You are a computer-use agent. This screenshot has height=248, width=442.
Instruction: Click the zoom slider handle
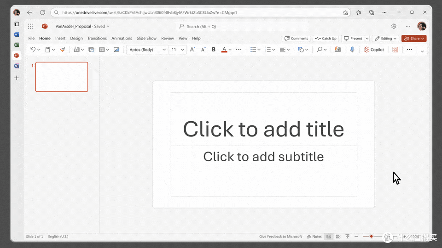(372, 237)
